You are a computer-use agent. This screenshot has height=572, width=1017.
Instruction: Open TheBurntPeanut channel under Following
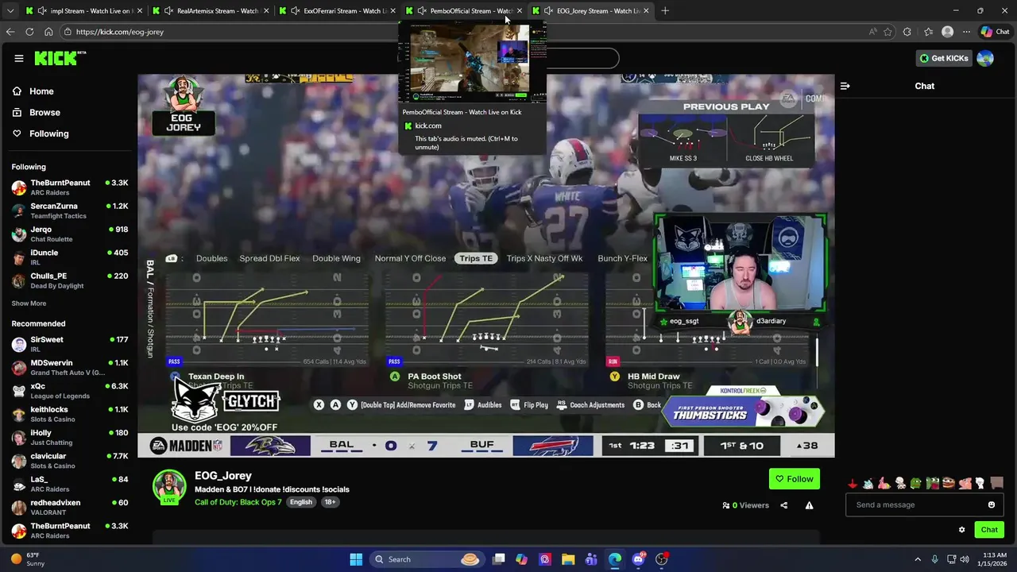pos(70,187)
